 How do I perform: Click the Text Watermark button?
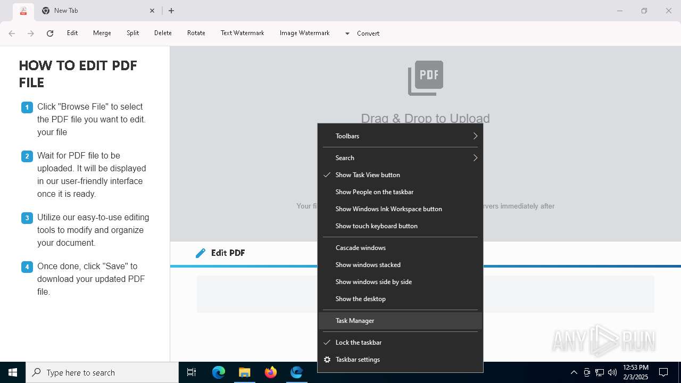tap(243, 33)
